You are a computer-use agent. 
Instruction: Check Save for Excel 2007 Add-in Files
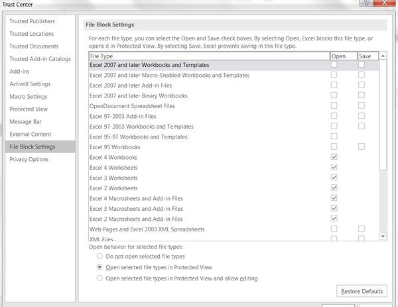[x=362, y=85]
